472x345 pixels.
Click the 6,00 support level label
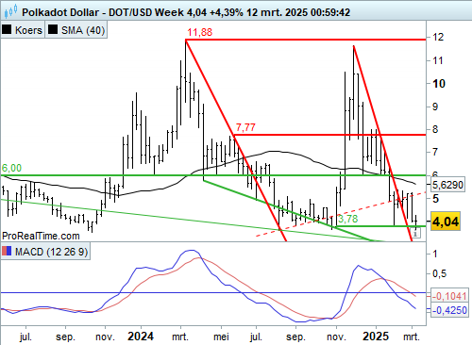click(11, 168)
